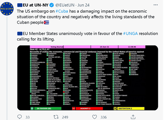Image resolution: width=167 pixels, height=120 pixels.
Task: Open the three-dot more options menu
Action: tap(156, 5)
